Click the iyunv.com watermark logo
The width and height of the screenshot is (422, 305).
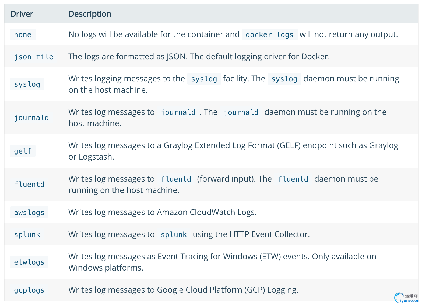407,298
